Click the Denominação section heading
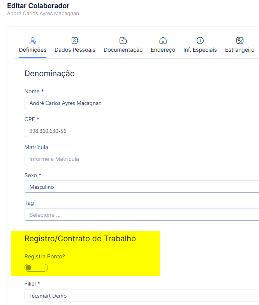259x305 pixels. click(x=49, y=73)
